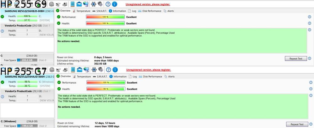Select VendorCo ProductCode (29.3 GB) disk in upper window

[x=27, y=30]
